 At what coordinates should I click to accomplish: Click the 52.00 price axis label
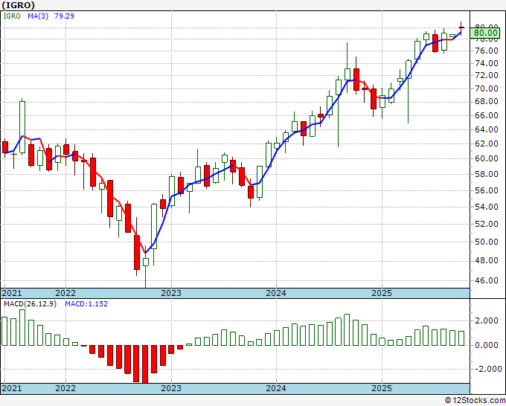point(487,224)
